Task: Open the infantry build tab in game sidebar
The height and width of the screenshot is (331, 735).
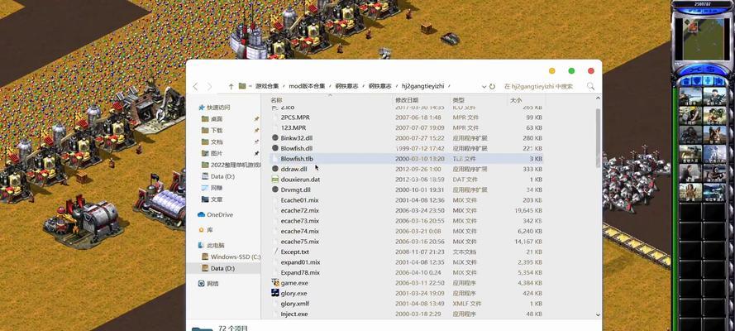Action: click(x=709, y=81)
